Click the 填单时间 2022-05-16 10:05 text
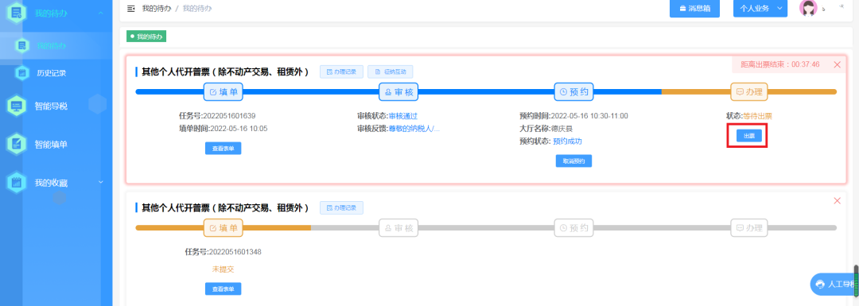This screenshot has width=859, height=306. [x=223, y=129]
